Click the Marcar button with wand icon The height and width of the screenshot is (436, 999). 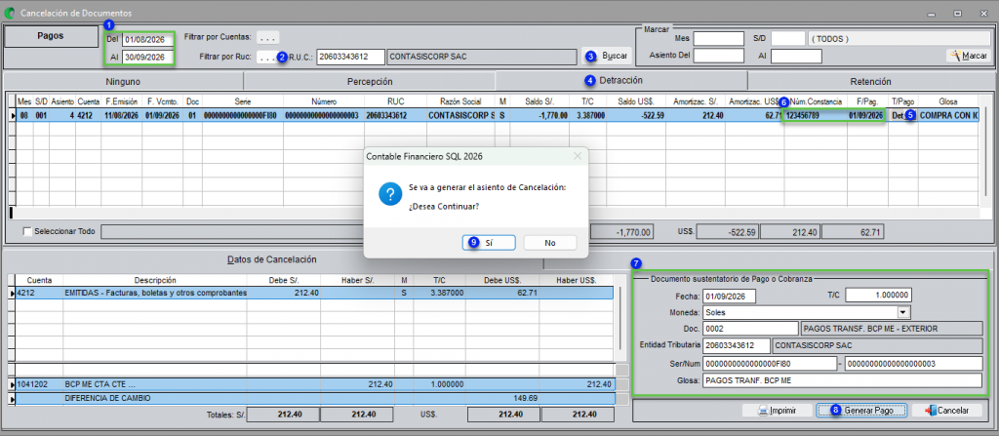(x=969, y=57)
